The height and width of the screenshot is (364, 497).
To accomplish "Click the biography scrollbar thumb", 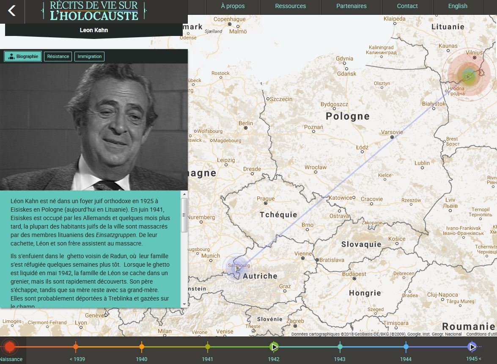I will click(x=184, y=215).
